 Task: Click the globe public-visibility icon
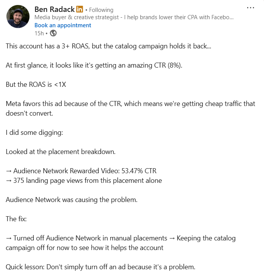coord(53,33)
